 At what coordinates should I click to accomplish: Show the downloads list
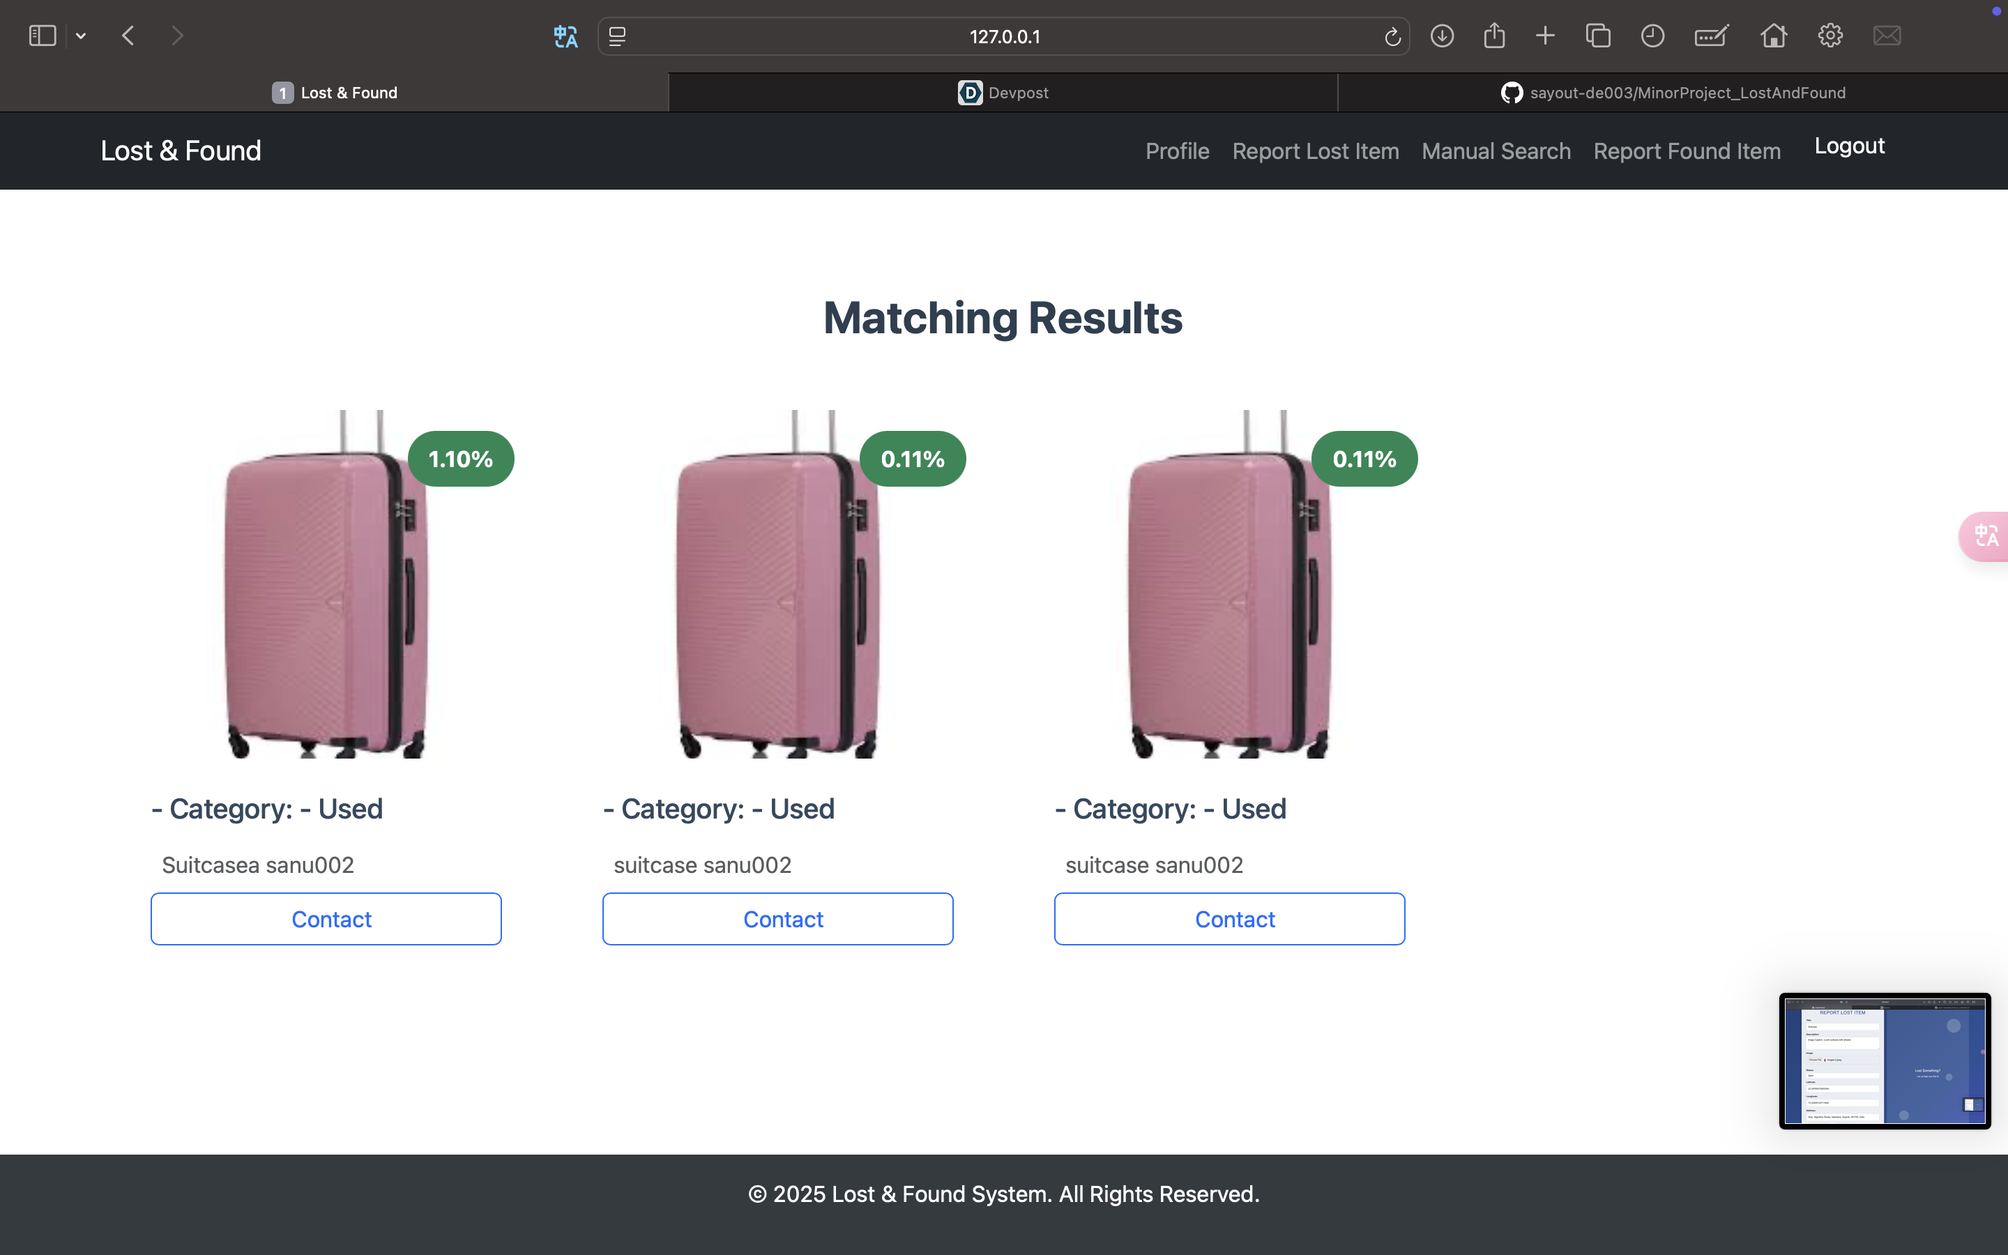[x=1442, y=36]
